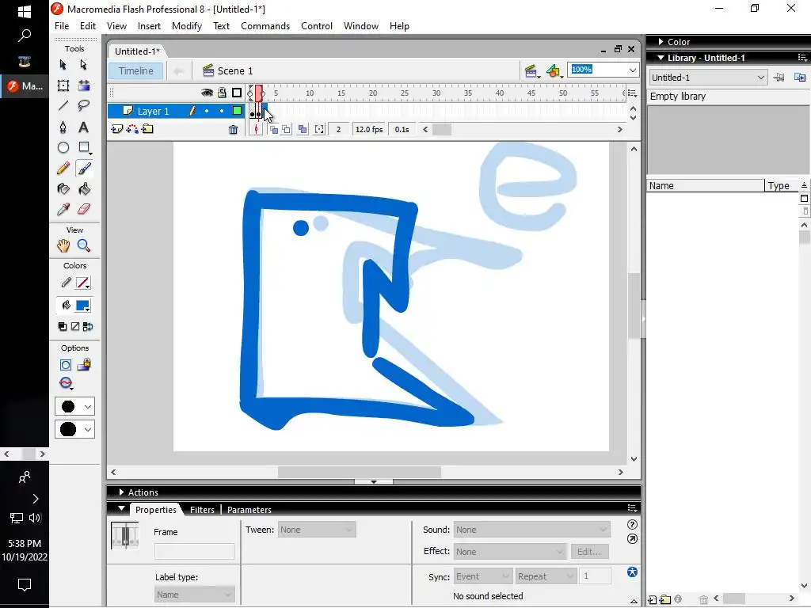
Task: Click the timeline horizontal scrollbar thumb
Action: click(x=442, y=130)
